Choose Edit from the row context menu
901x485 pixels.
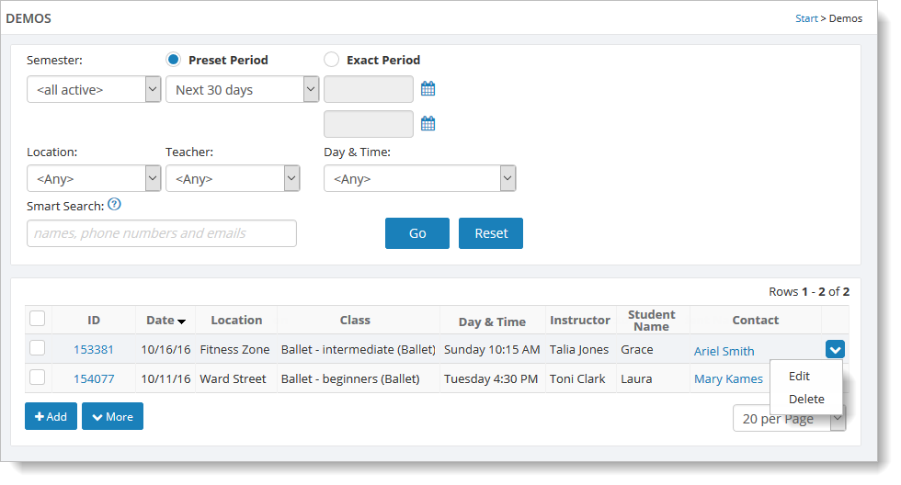[799, 377]
